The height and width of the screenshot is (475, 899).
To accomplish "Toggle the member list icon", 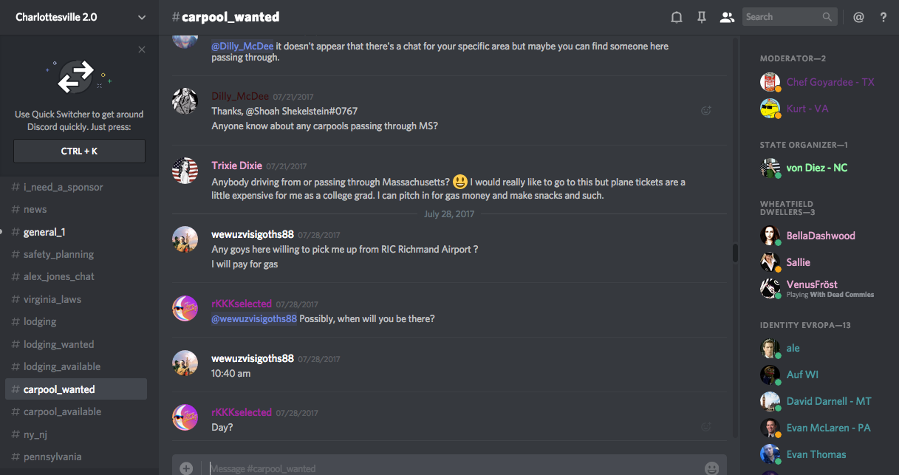I will point(727,17).
